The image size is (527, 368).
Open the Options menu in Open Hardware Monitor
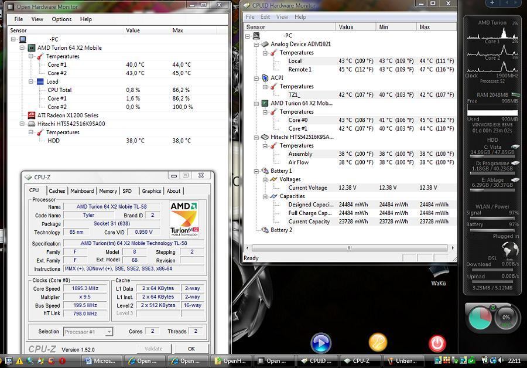(x=61, y=19)
